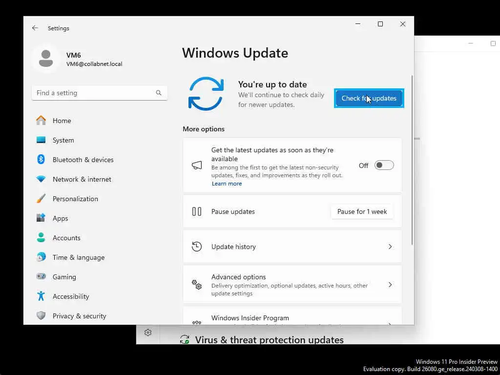Click the Privacy & security shield icon
Image resolution: width=500 pixels, height=375 pixels.
(41, 316)
